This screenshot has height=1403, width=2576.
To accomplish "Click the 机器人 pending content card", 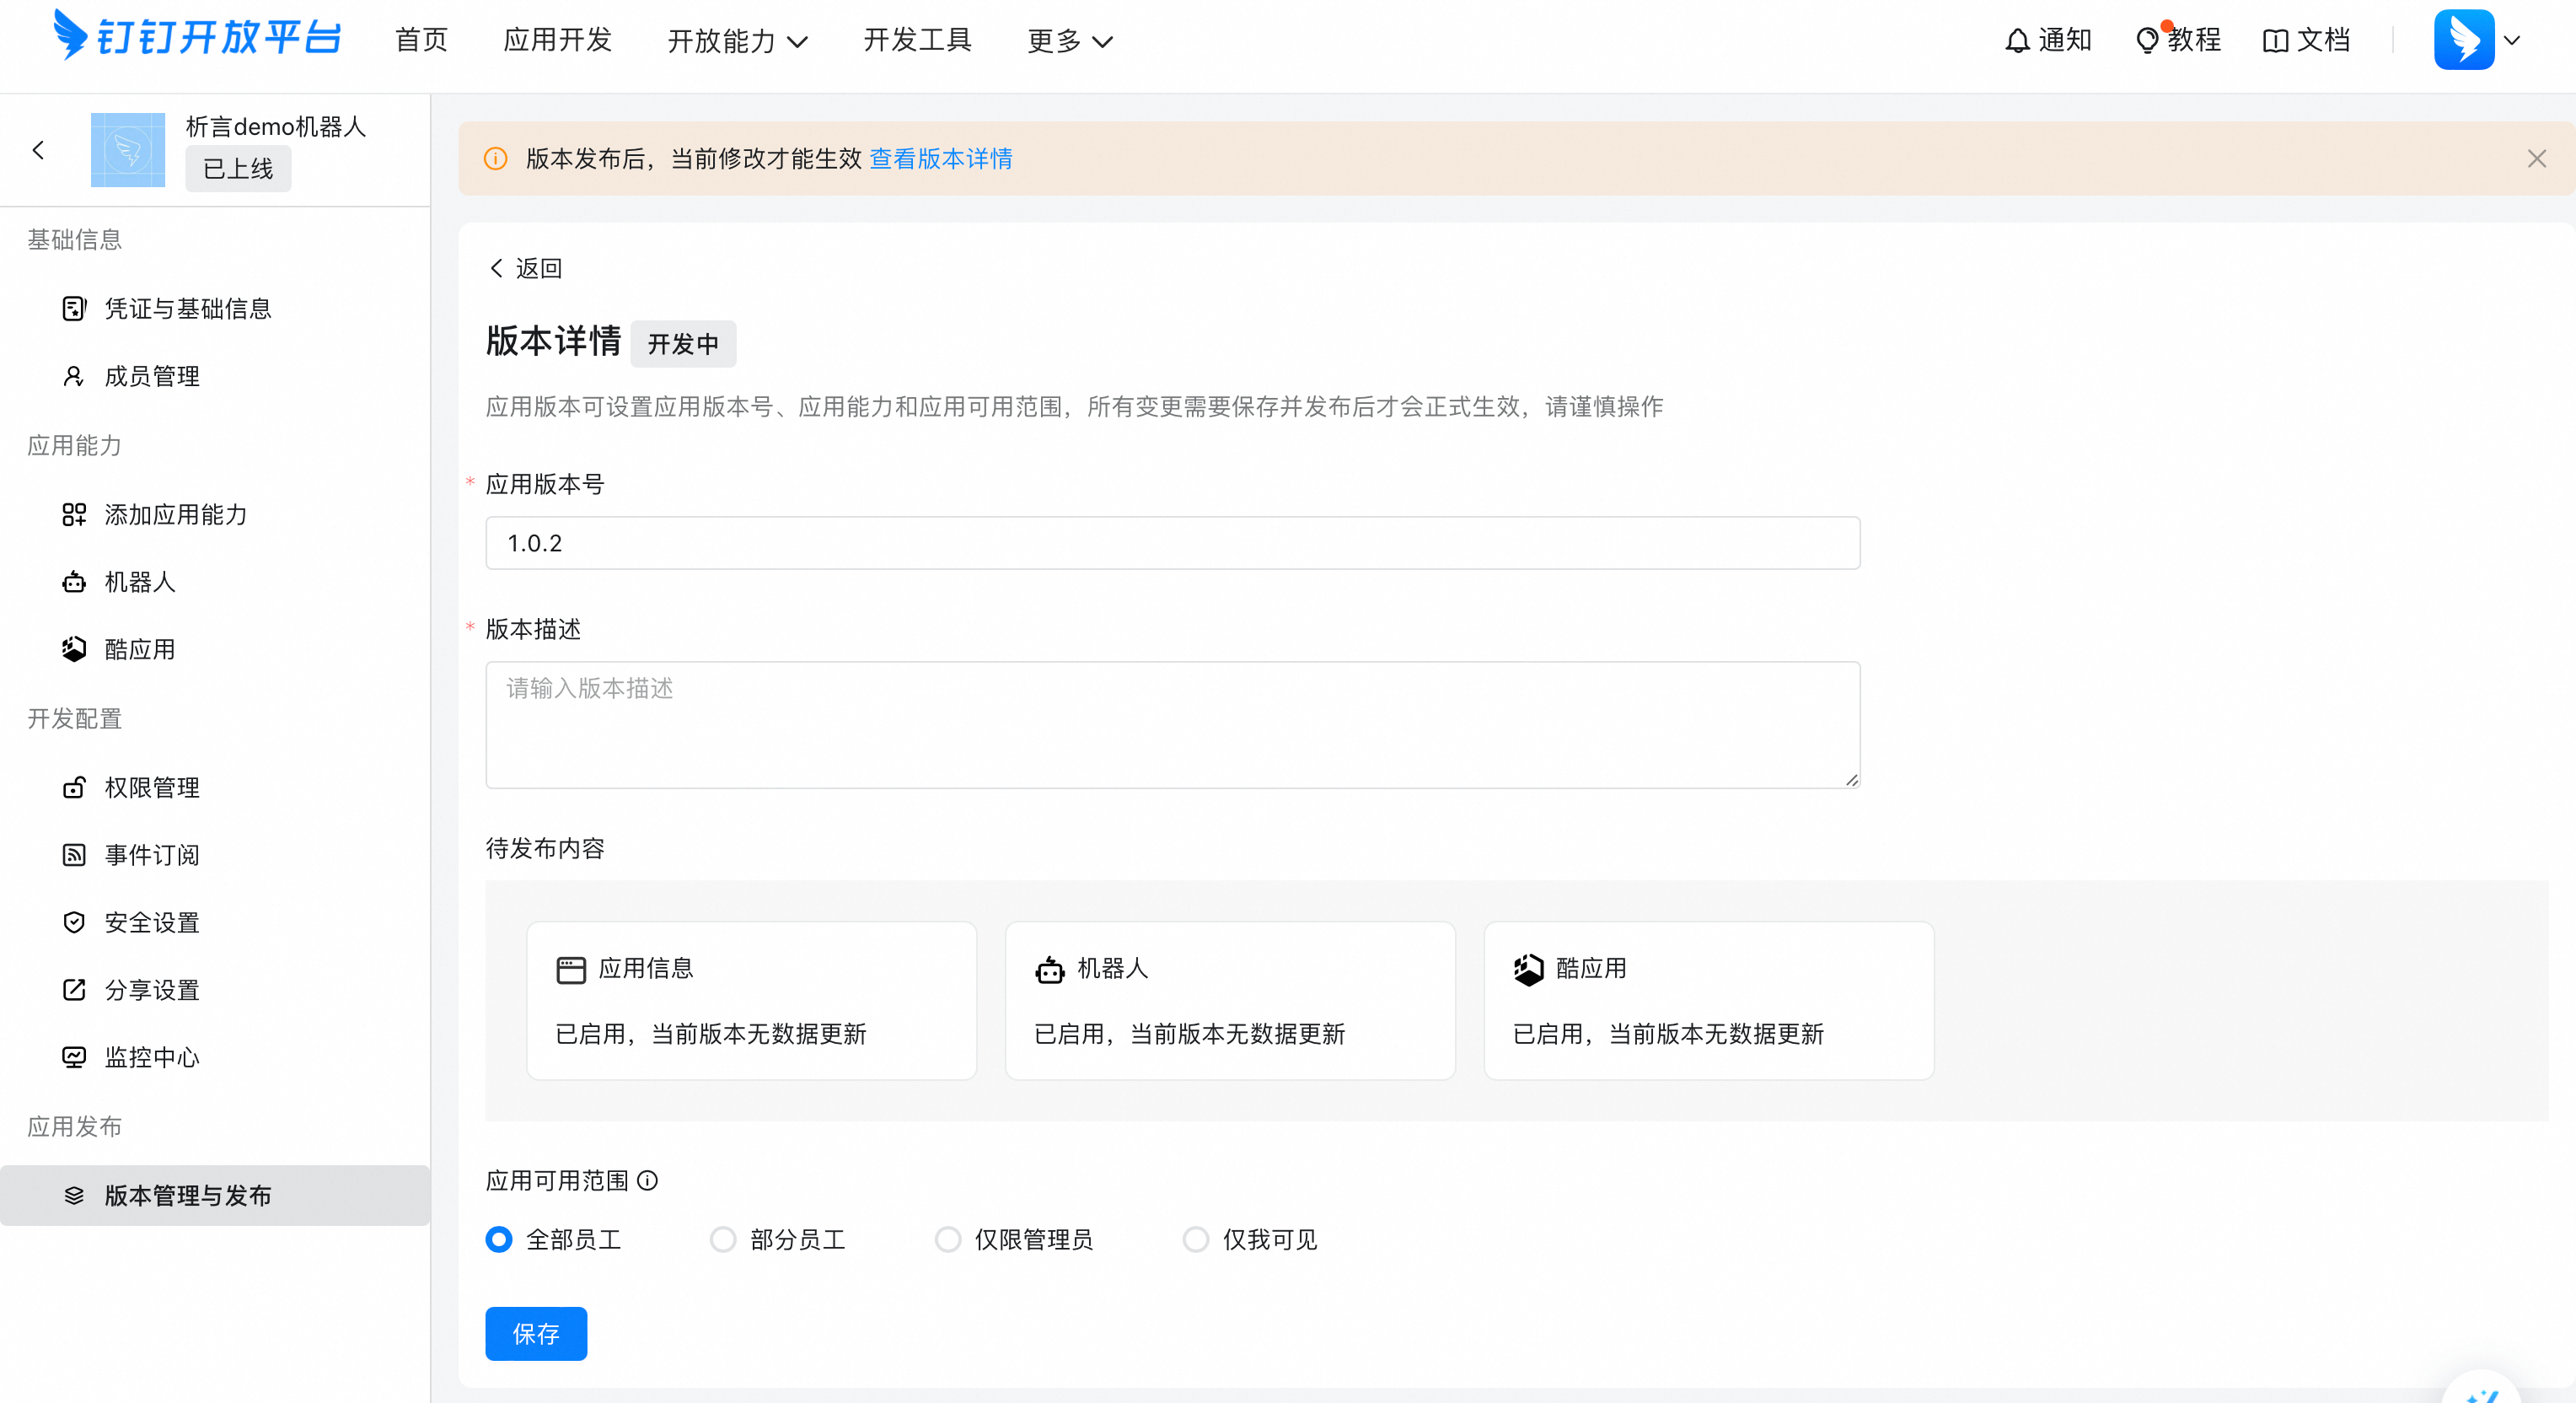I will click(1230, 1001).
